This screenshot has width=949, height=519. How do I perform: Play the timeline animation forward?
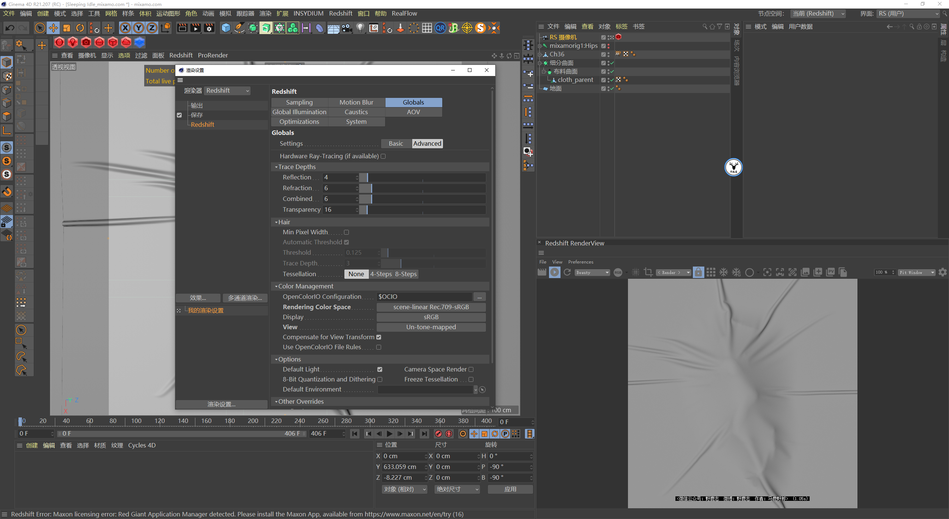[390, 434]
